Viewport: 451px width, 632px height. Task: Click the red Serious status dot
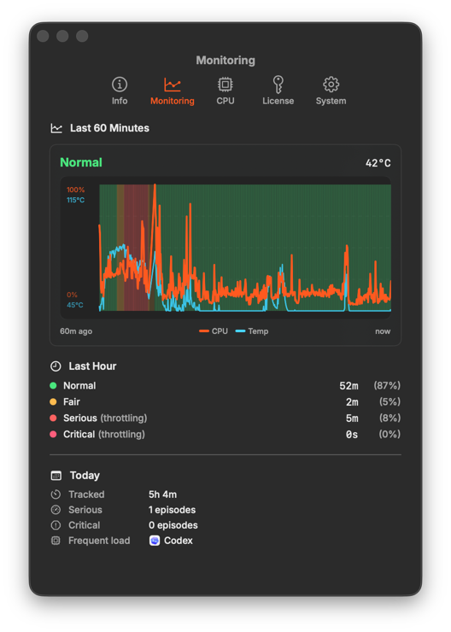tap(53, 418)
